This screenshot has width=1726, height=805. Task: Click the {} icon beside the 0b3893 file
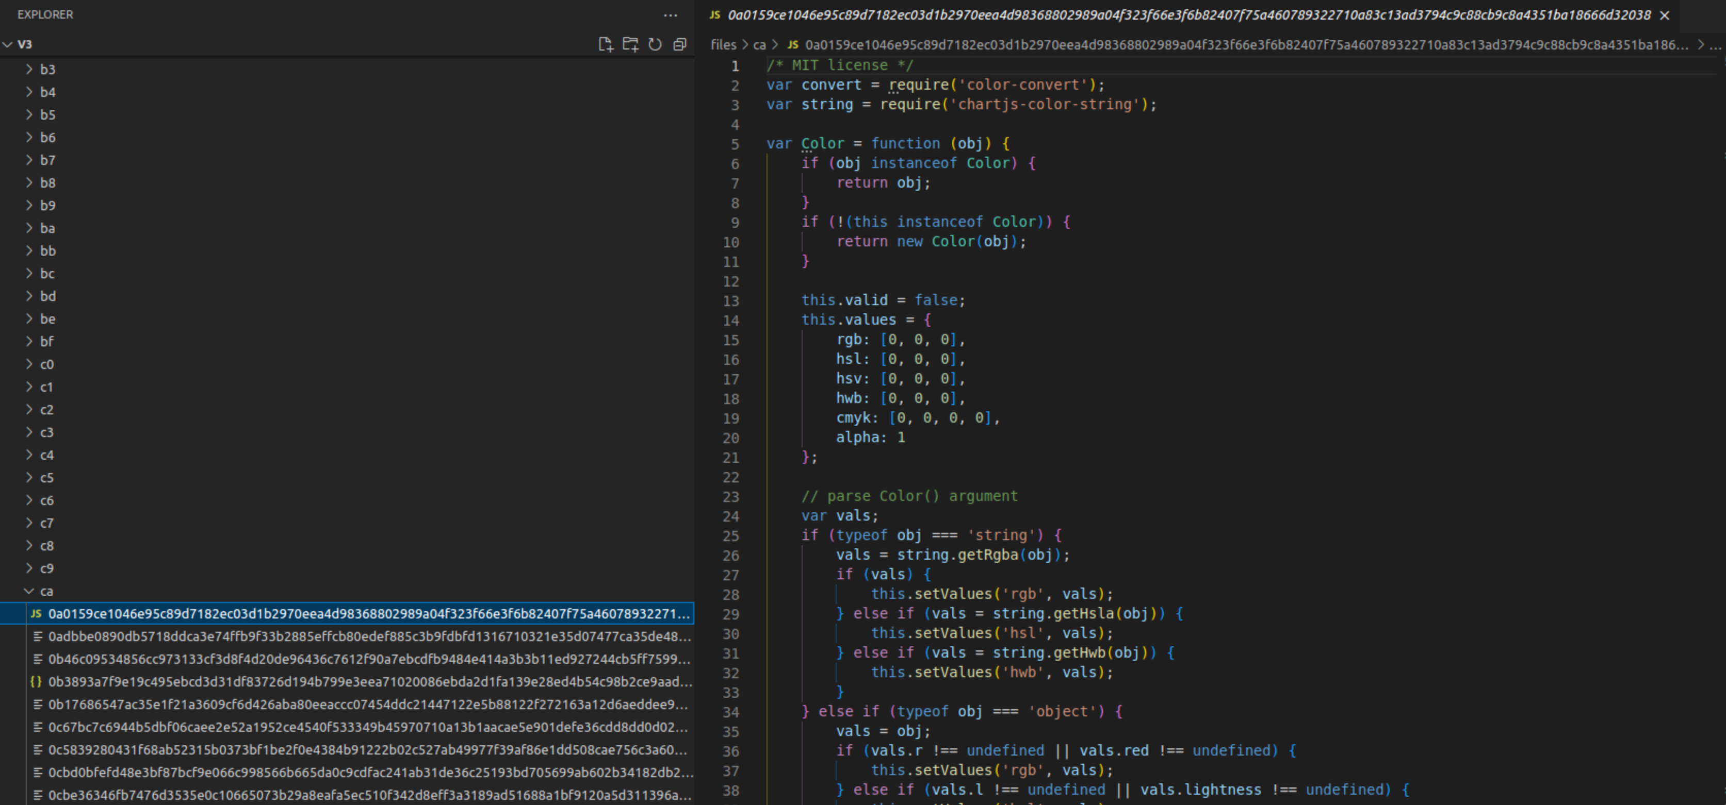pos(36,682)
